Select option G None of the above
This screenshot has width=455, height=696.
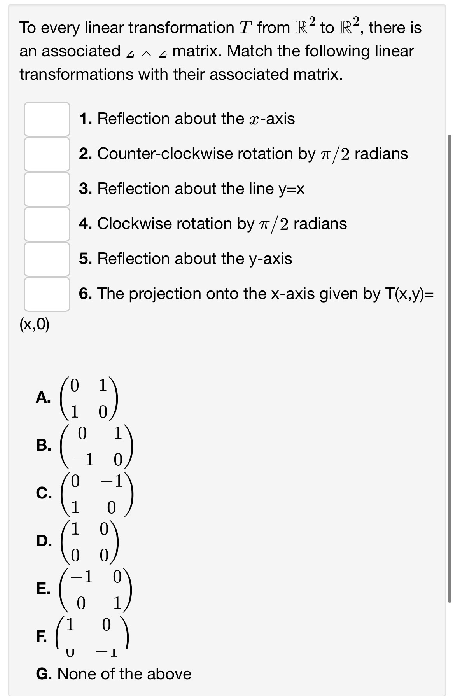pos(112,673)
